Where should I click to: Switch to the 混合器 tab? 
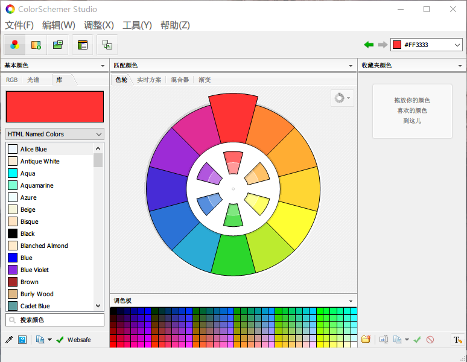click(x=180, y=80)
